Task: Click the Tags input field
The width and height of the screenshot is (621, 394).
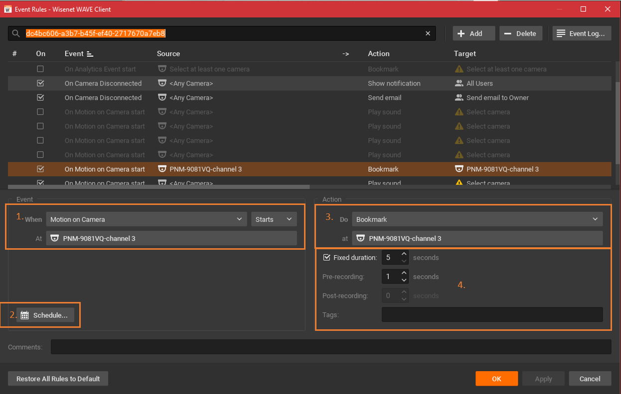Action: tap(492, 314)
